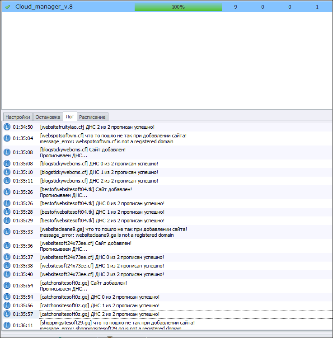Click the value 1 in the project row
Viewport: 333px width, 338px height.
317,7
